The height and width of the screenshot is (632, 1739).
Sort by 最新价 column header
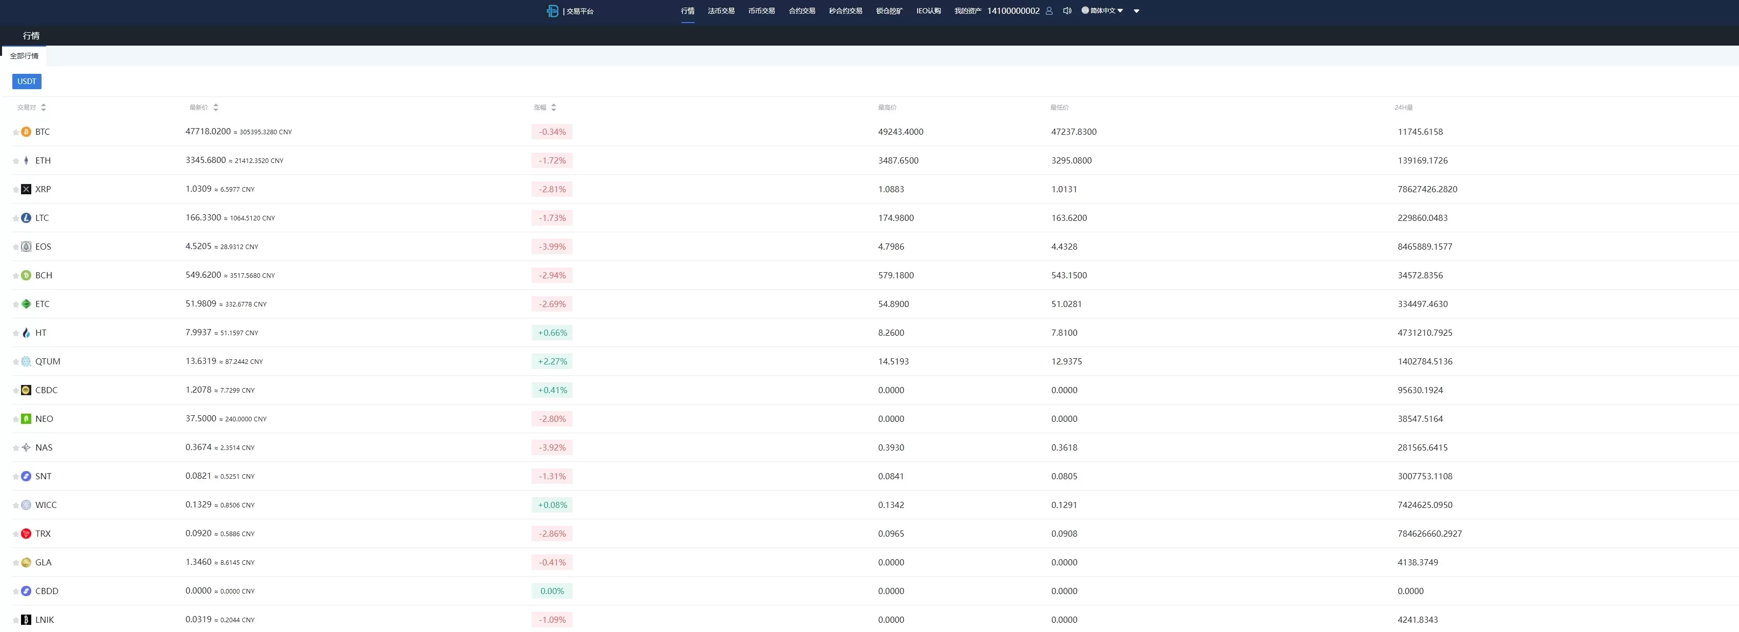(199, 107)
